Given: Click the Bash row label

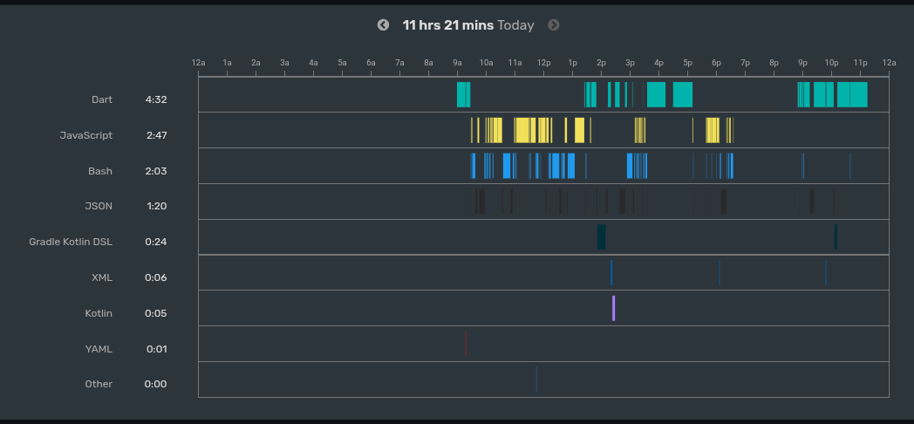Looking at the screenshot, I should 100,172.
